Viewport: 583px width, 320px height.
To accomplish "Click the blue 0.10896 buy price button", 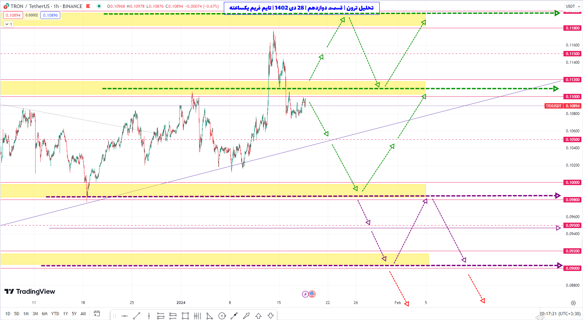I will coord(50,15).
